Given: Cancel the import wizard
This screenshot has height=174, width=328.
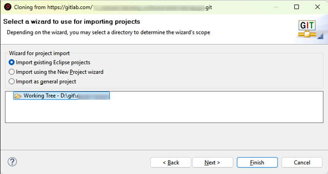Looking at the screenshot, I should tap(302, 162).
